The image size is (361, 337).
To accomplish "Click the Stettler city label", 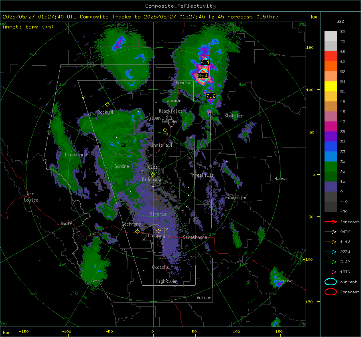I will [234, 116].
